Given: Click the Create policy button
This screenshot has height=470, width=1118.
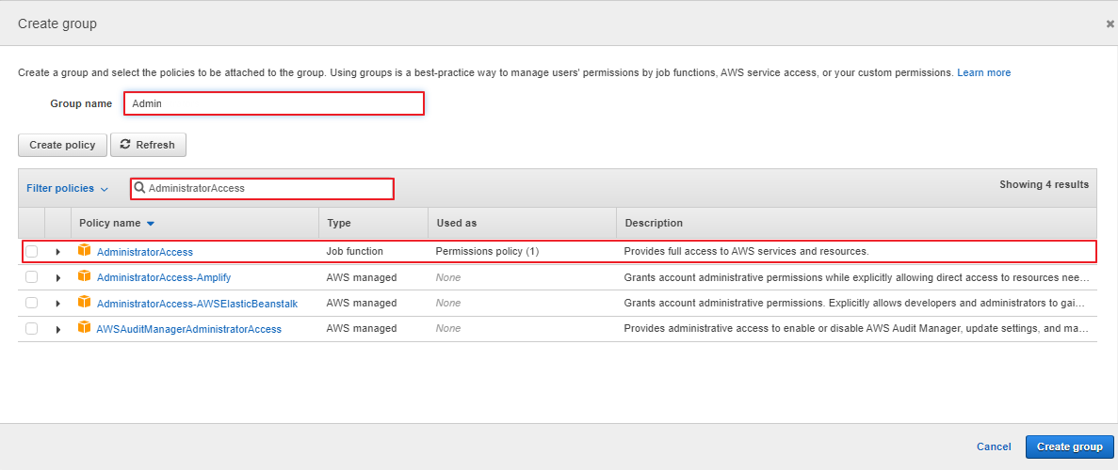Looking at the screenshot, I should point(62,145).
